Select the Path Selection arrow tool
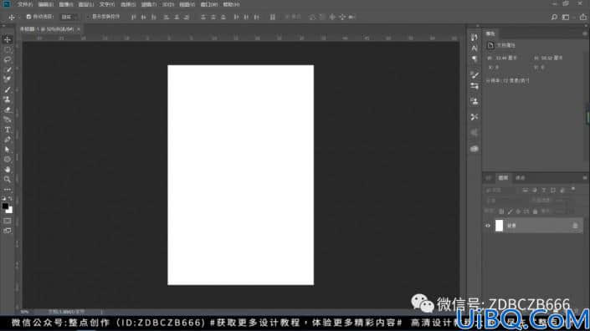The width and height of the screenshot is (590, 331). (x=8, y=150)
